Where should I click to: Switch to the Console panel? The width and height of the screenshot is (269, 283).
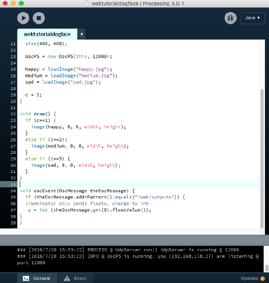point(38,278)
